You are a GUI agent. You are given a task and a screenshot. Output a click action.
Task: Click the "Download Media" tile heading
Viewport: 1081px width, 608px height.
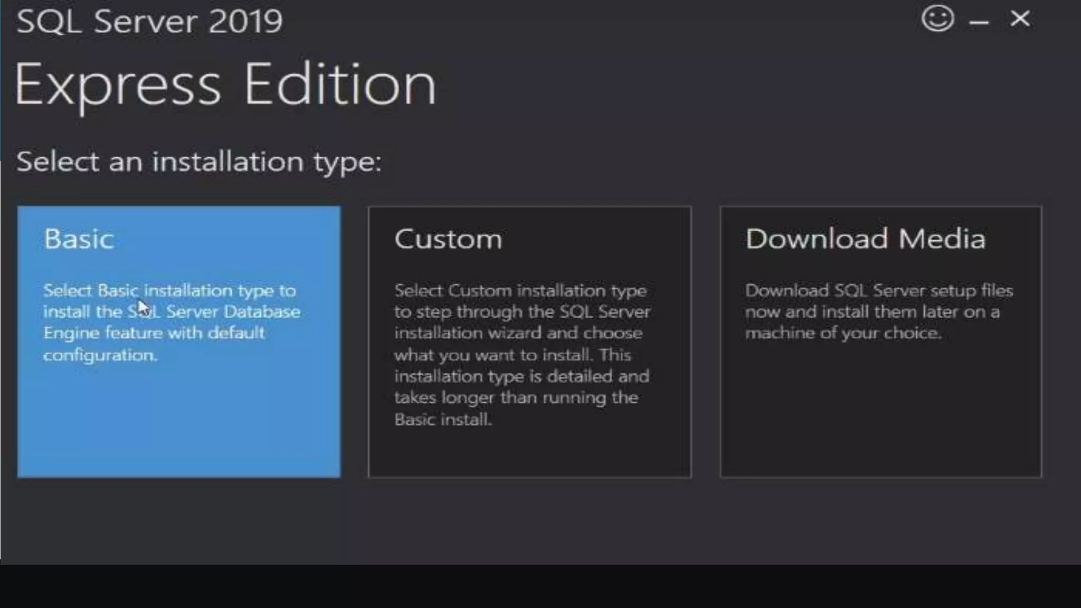[x=866, y=239]
